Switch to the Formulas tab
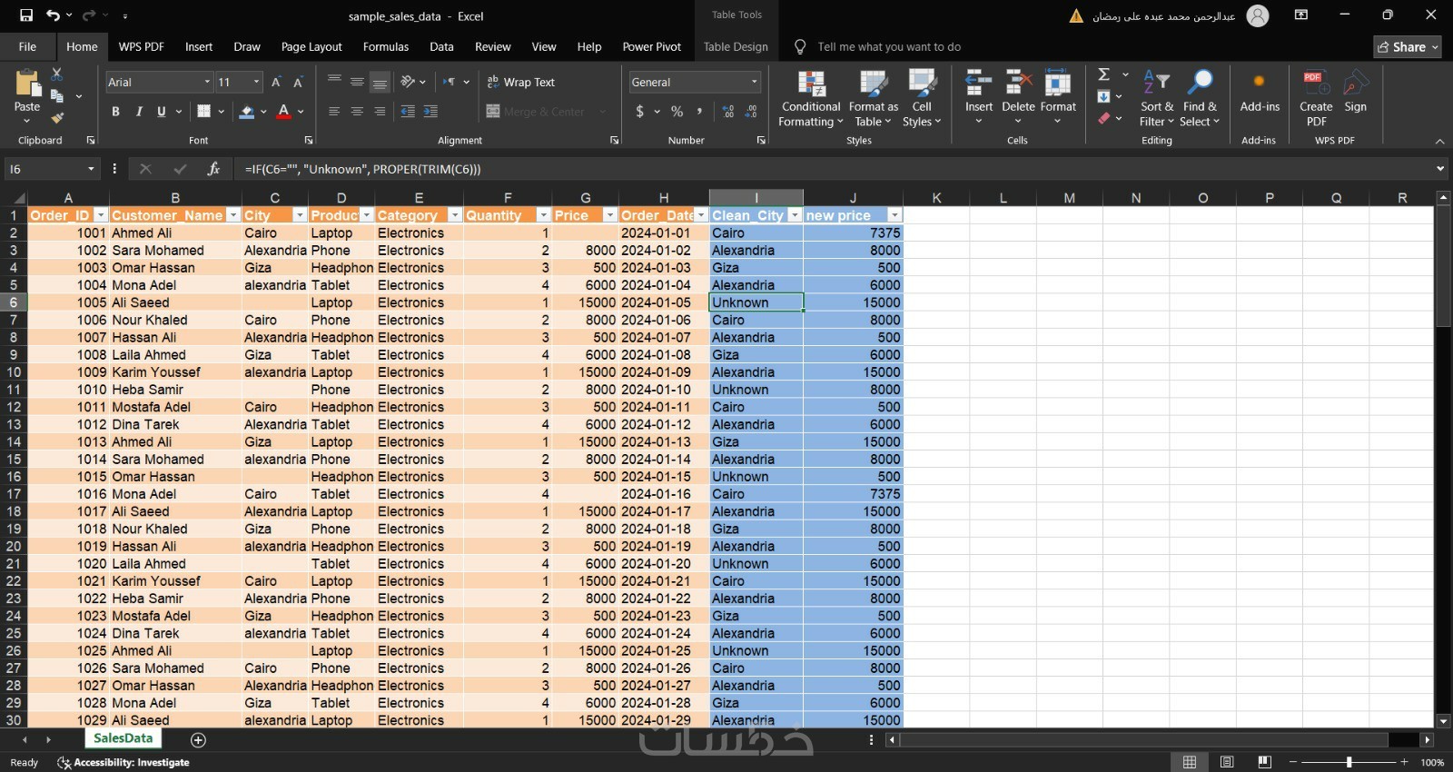This screenshot has width=1453, height=772. [x=386, y=46]
